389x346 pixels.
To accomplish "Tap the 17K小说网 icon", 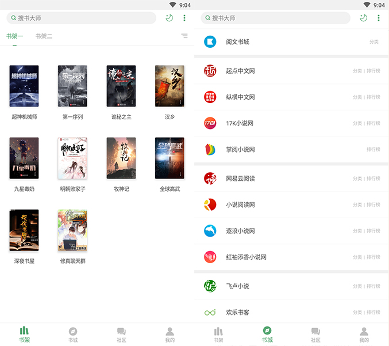I will [x=210, y=123].
